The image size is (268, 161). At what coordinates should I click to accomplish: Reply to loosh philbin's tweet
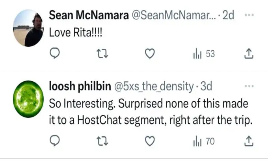[x=55, y=141]
